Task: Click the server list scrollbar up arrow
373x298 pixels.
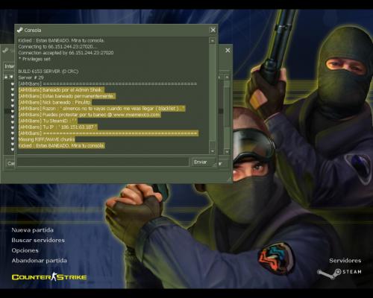Action: pos(227,77)
